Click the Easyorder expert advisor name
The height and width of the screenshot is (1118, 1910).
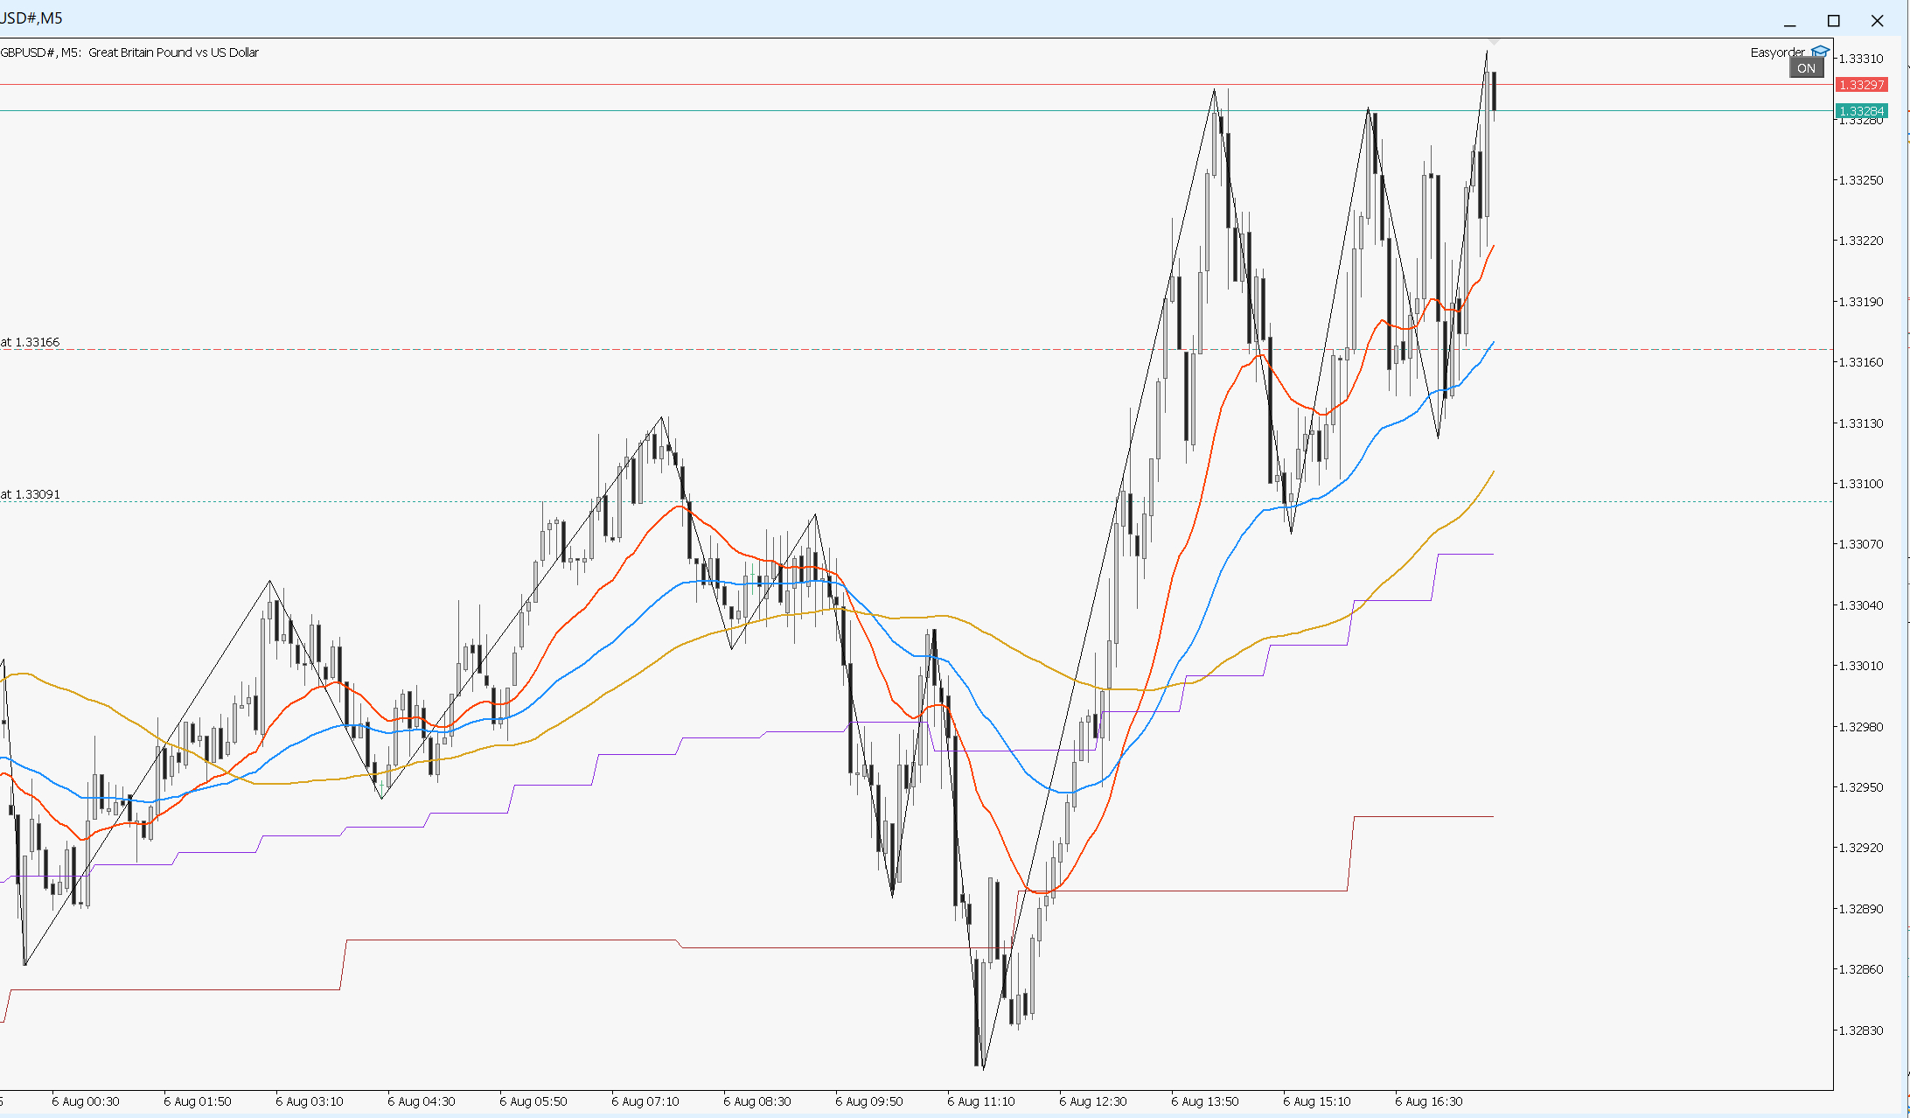point(1778,52)
